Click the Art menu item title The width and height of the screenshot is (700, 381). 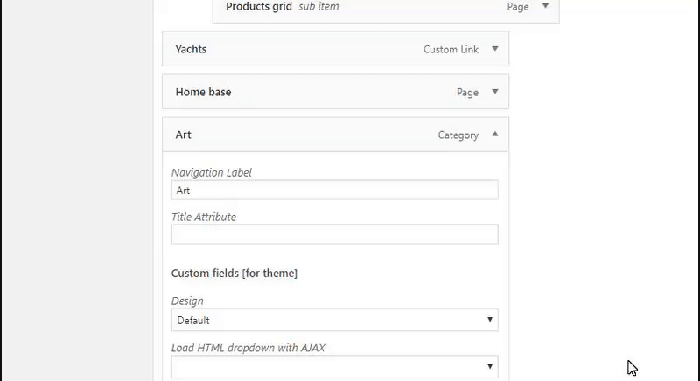[183, 135]
